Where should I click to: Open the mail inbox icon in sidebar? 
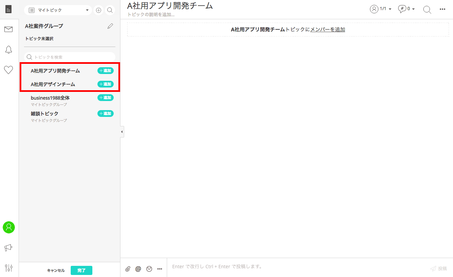pos(8,29)
